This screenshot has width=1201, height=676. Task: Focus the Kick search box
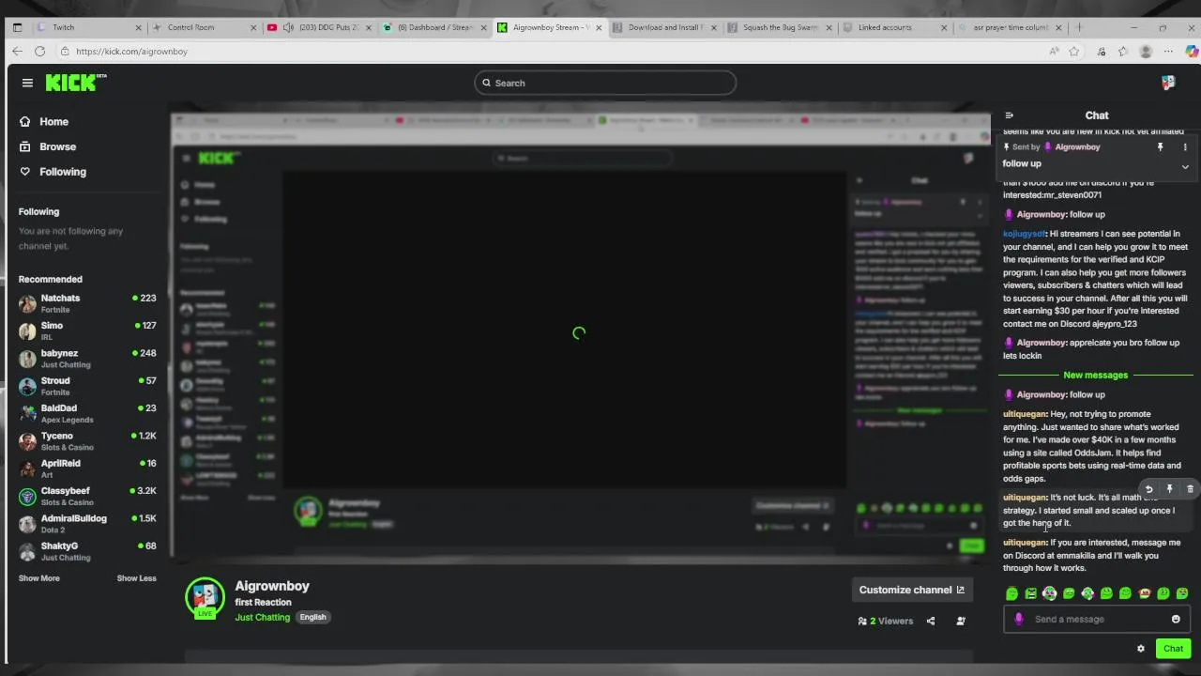pyautogui.click(x=605, y=83)
